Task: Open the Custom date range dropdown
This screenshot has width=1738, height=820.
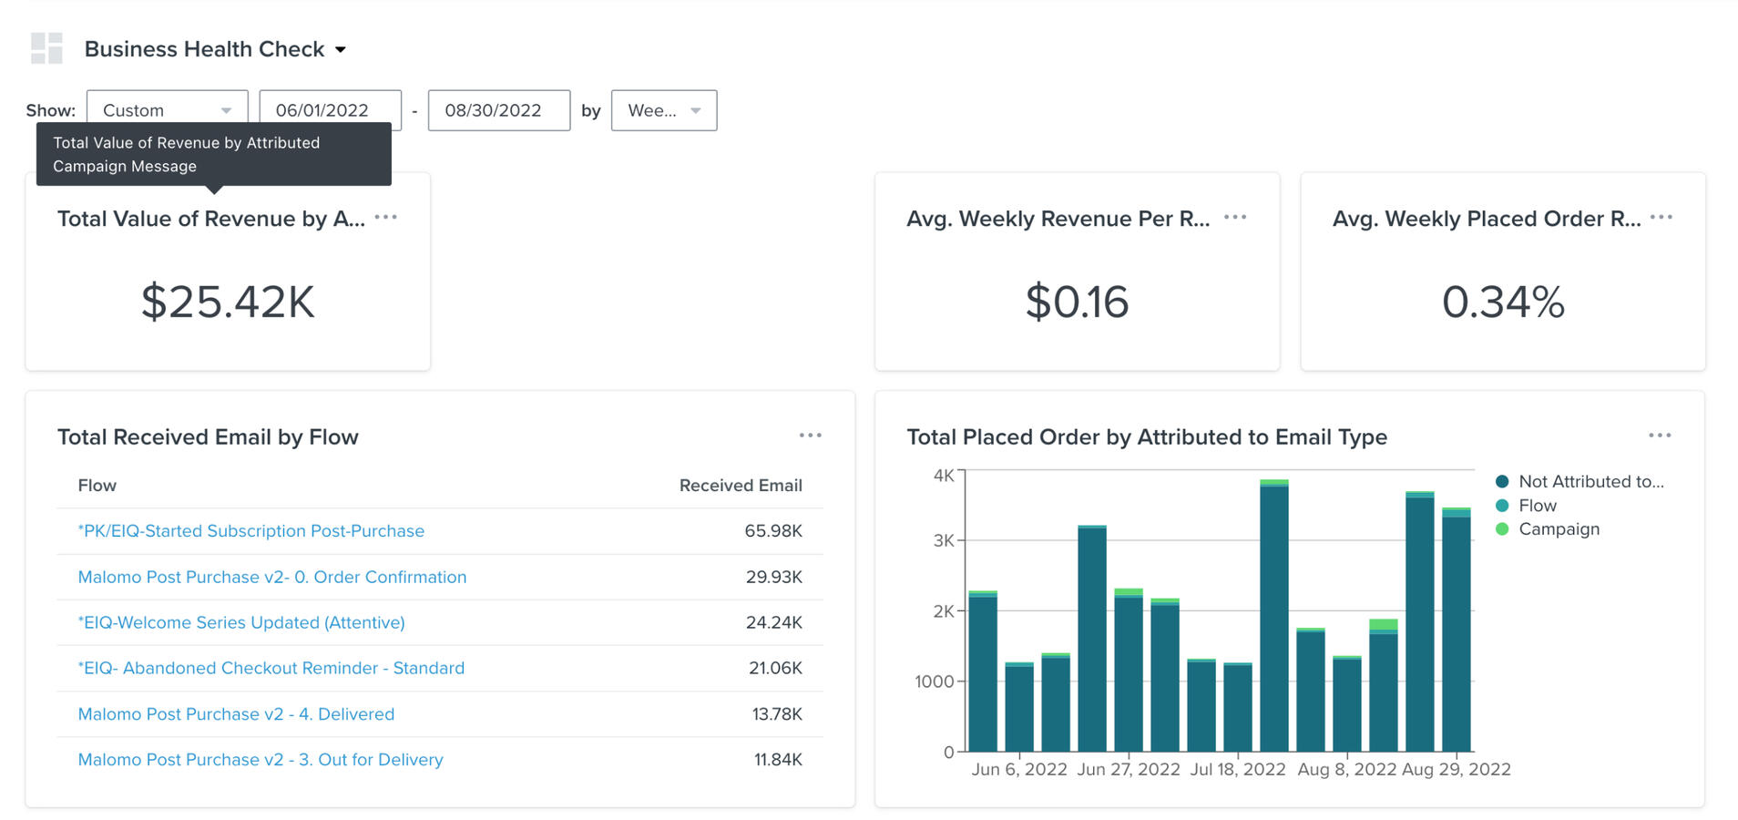Action: click(x=167, y=110)
